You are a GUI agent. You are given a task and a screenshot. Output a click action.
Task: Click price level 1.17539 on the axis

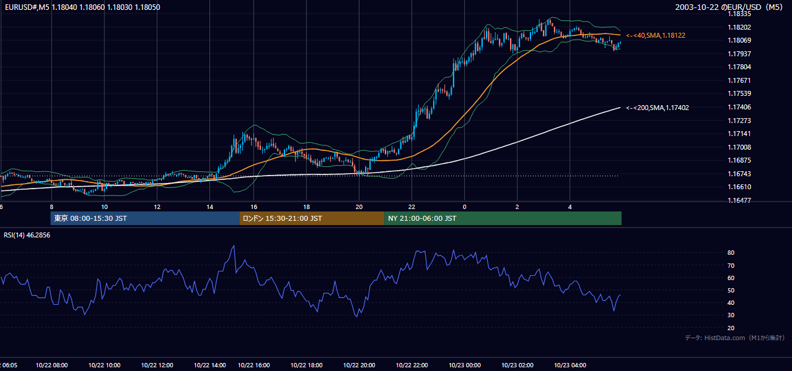(739, 93)
